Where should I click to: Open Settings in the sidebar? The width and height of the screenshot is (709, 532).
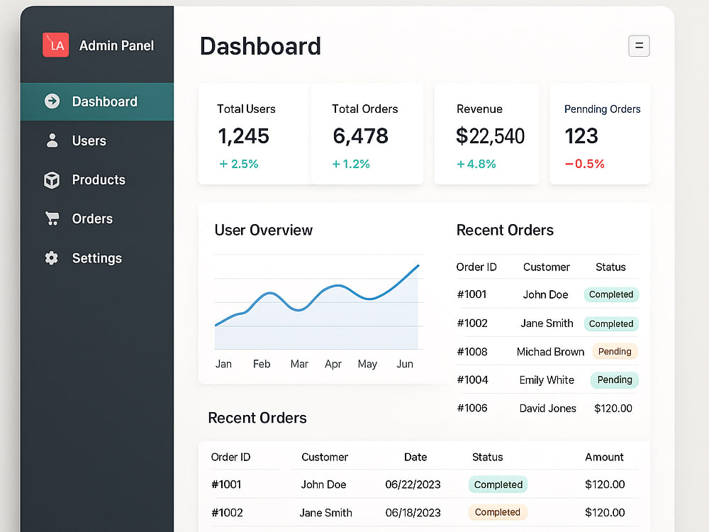pos(96,258)
